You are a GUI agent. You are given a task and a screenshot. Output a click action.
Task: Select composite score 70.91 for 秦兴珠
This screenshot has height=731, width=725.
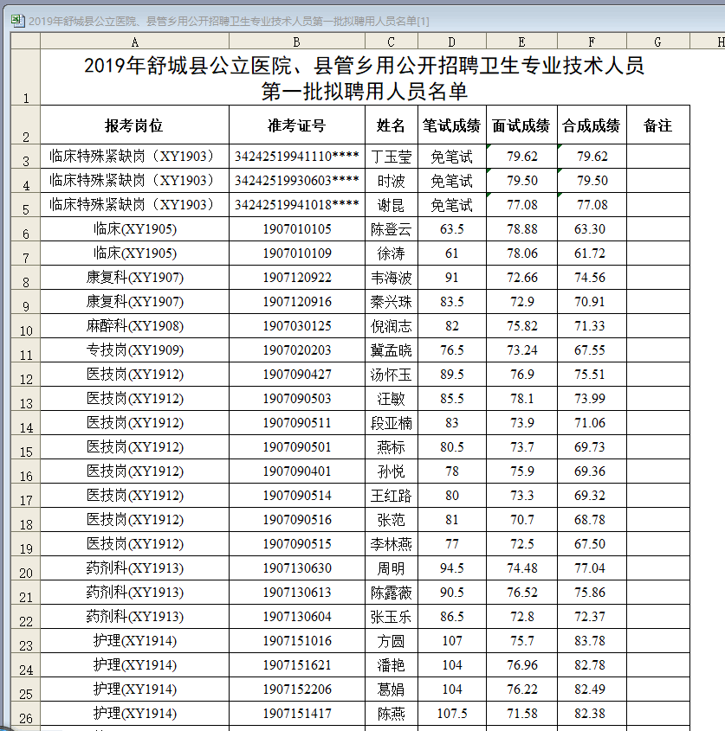coord(592,302)
